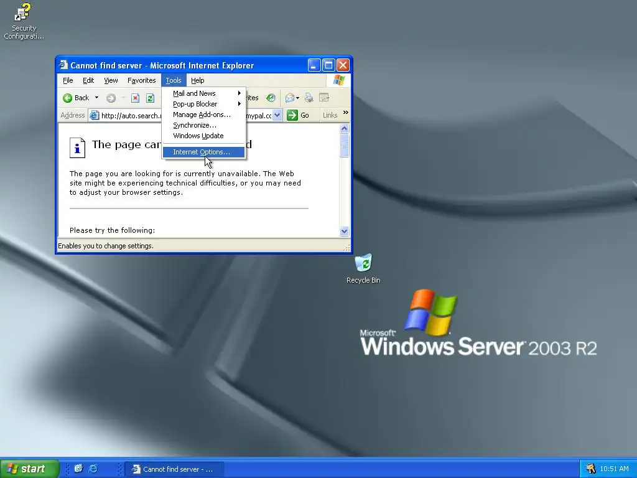This screenshot has width=637, height=478.
Task: Click the window resize grip corner
Action: [347, 248]
